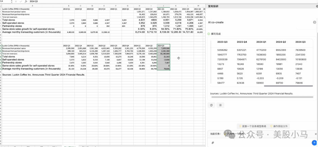Select the highlighted 2024 Q3 header cell in sheet
This screenshot has width=318, height=147.
[163, 46]
